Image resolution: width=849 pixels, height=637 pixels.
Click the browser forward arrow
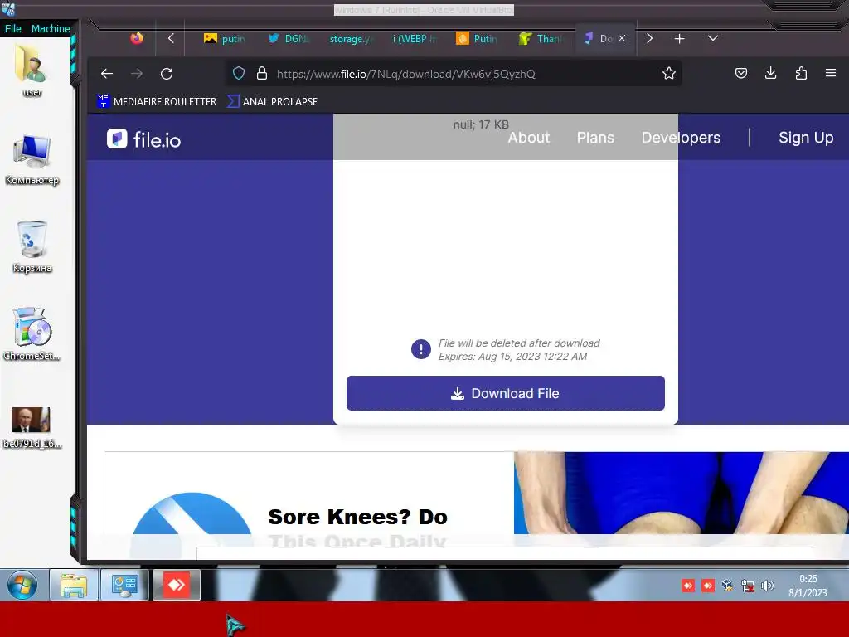point(137,74)
